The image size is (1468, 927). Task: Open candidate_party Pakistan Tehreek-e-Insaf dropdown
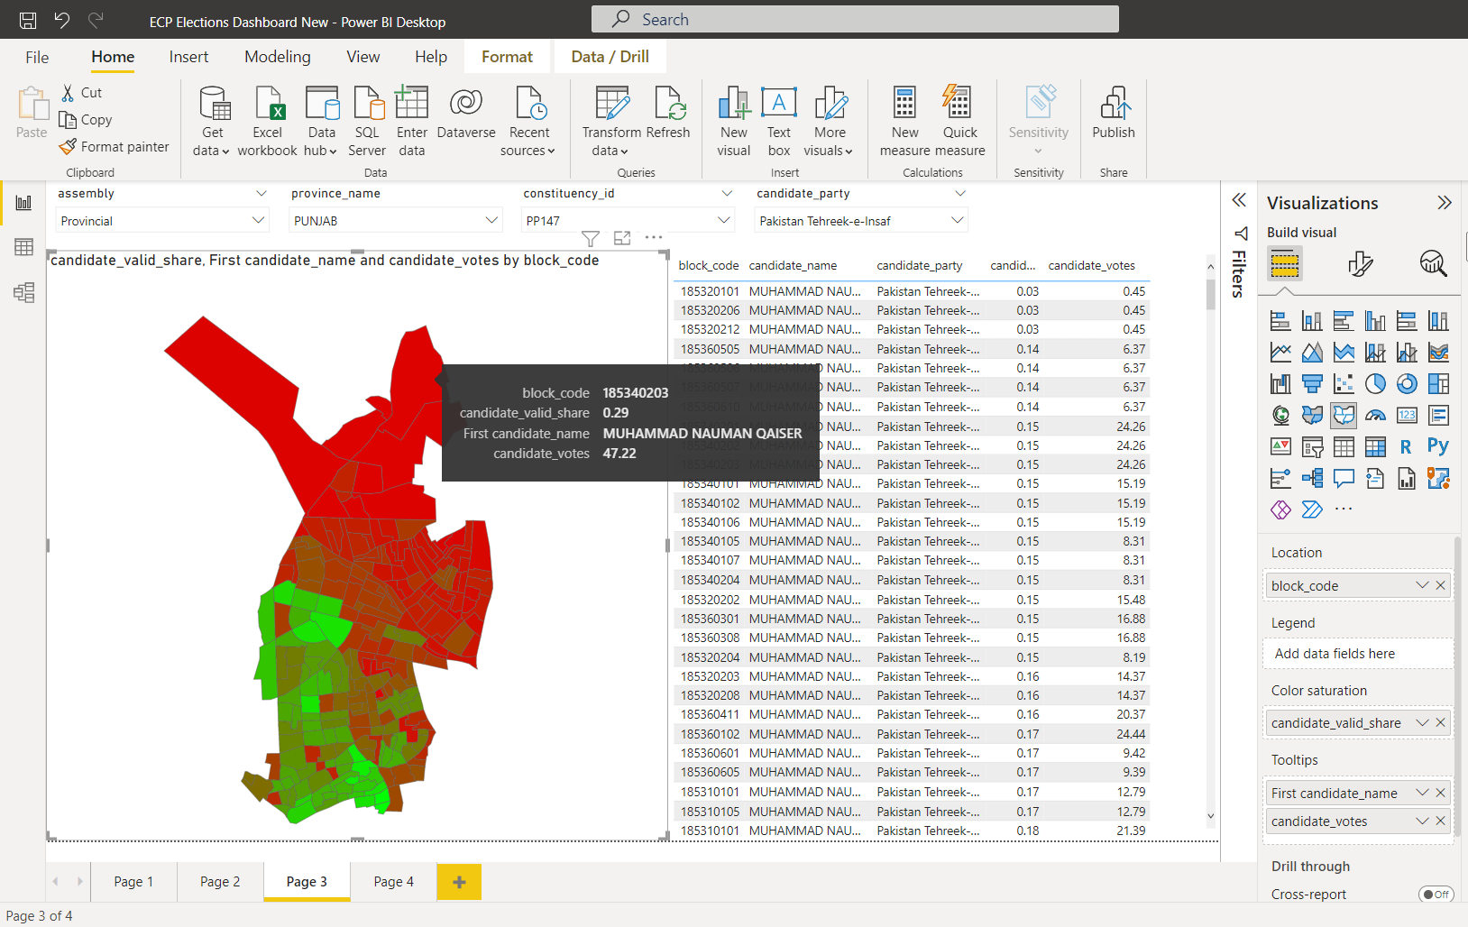tap(957, 220)
